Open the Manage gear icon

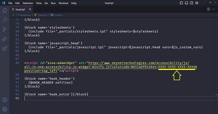click(5, 109)
